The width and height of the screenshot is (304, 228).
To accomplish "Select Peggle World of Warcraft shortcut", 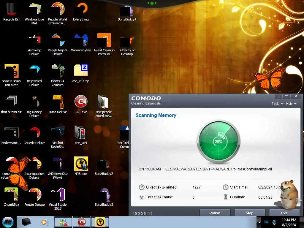I will pos(57,13).
